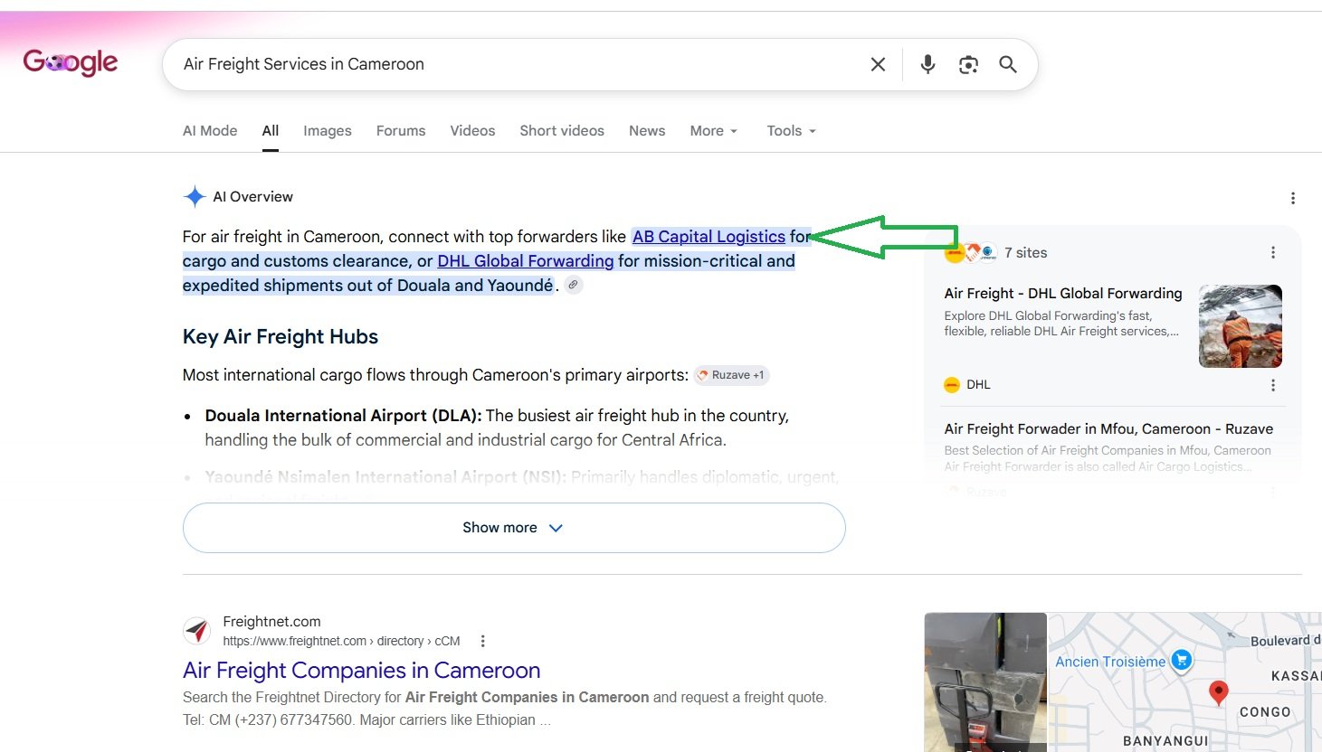Click the Freightnet.com site name
The height and width of the screenshot is (752, 1322).
pos(271,622)
